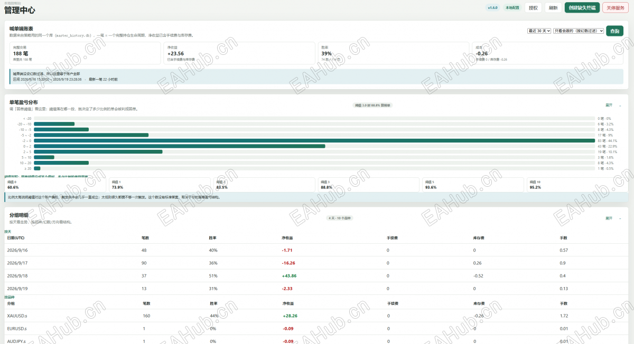Viewport: 634px width, 344px height.
Task: Click the -20 ~ -10 histogram bar
Action: (54, 124)
